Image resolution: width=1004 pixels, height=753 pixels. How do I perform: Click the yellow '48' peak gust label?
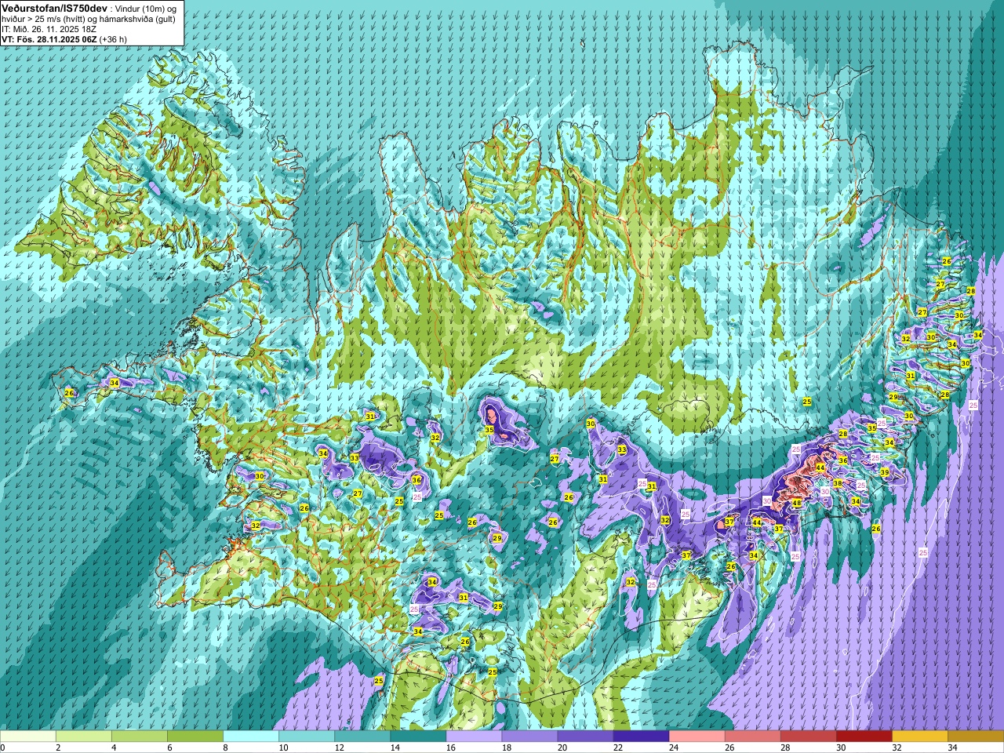coord(797,504)
